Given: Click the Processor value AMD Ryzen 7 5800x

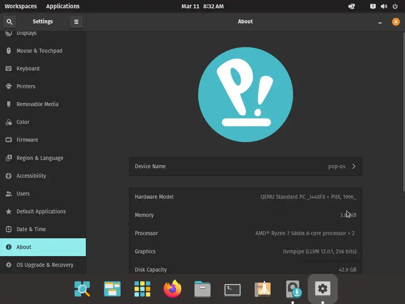Looking at the screenshot, I should click(305, 233).
